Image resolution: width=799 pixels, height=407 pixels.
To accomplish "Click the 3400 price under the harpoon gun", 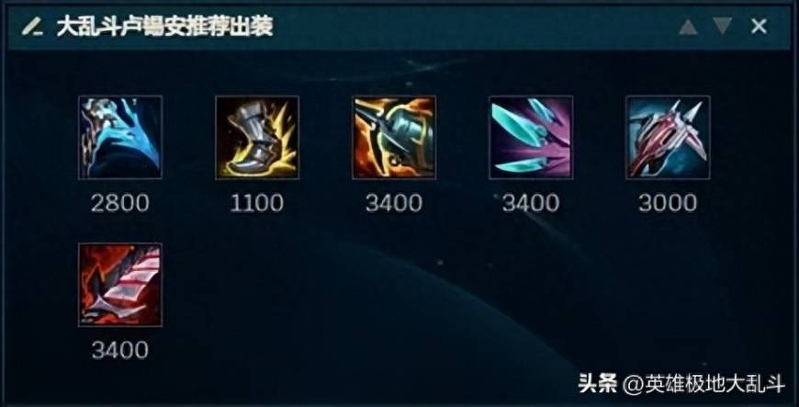I will [394, 203].
